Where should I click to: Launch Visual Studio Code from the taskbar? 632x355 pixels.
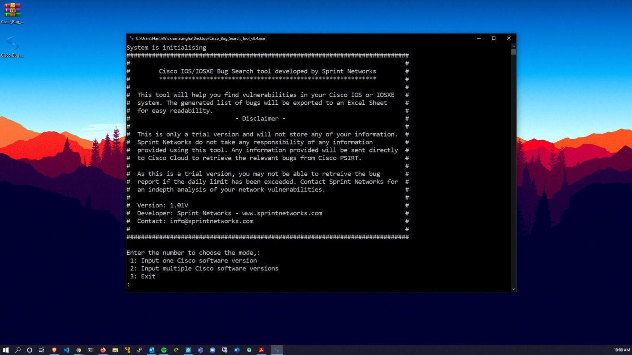tap(67, 350)
